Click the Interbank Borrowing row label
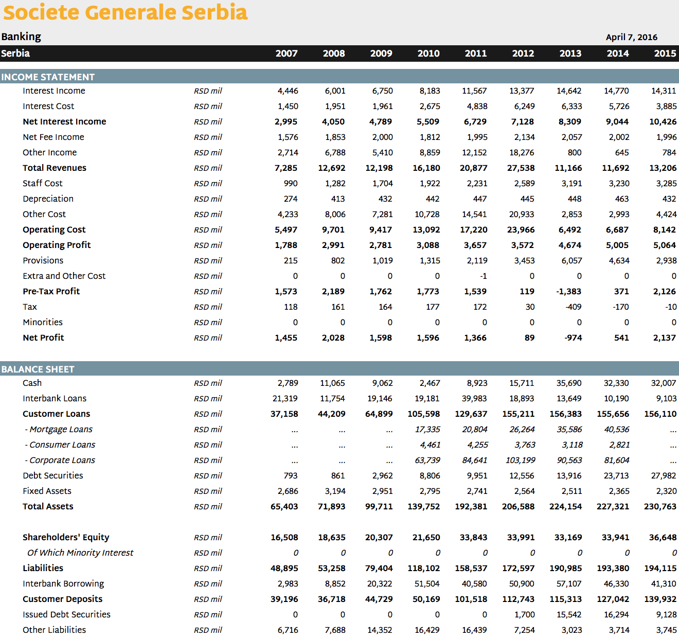The height and width of the screenshot is (638, 679). click(x=63, y=584)
